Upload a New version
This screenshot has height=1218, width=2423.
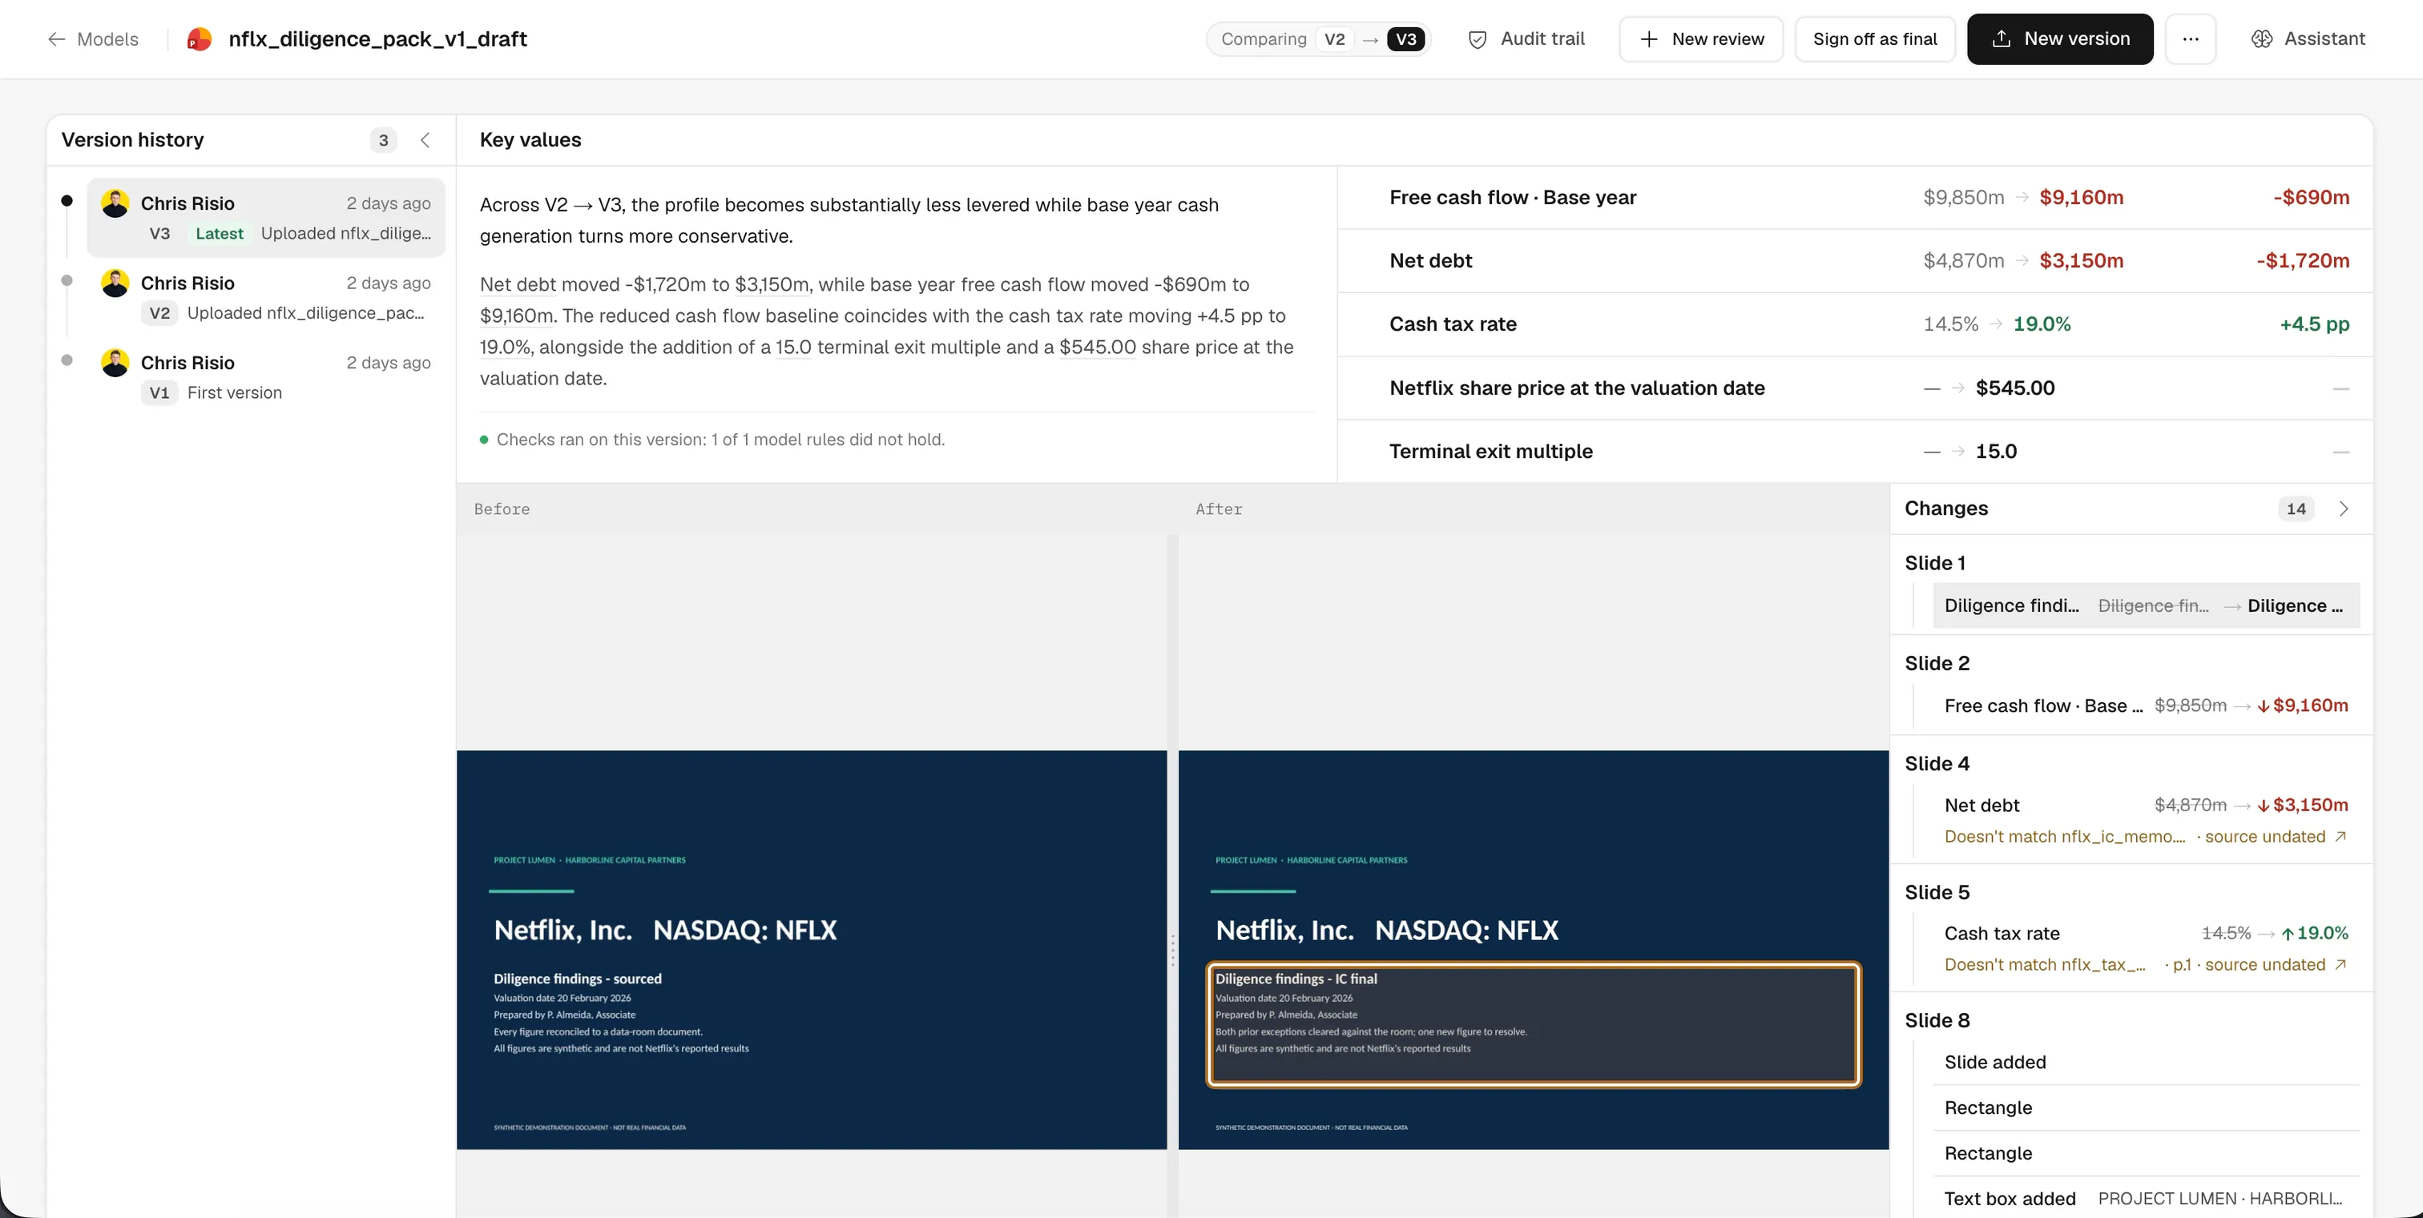coord(2060,38)
